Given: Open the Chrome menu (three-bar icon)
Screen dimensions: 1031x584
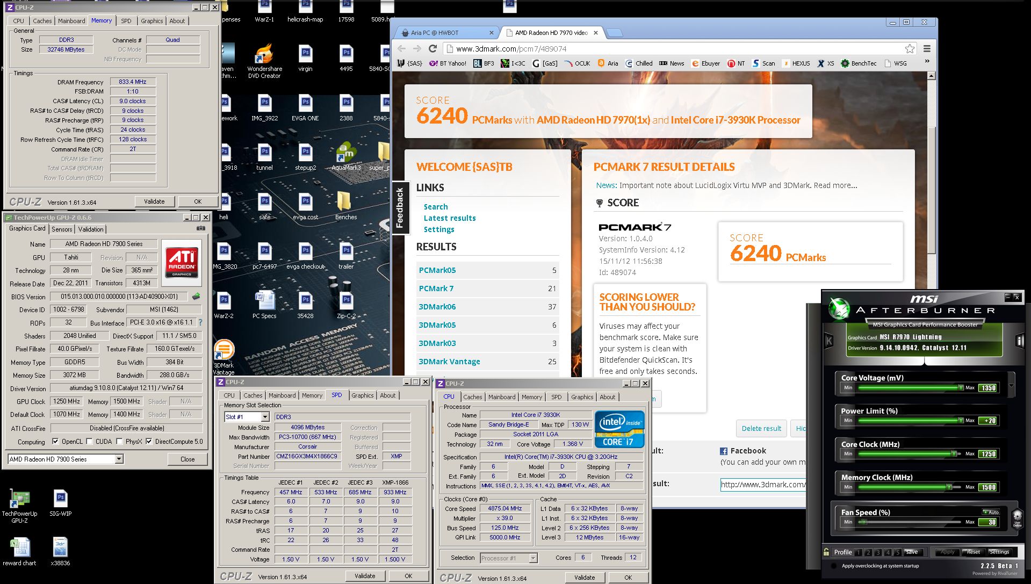Looking at the screenshot, I should point(927,48).
